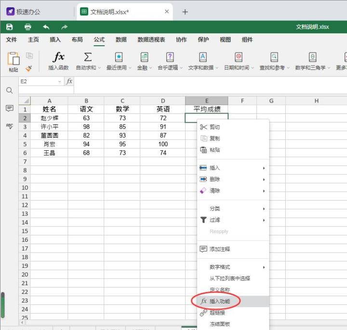Select row header 6
The width and height of the screenshot is (347, 330).
[x=25, y=153]
